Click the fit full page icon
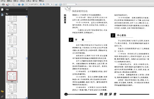Image resolution: width=154 pixels, height=99 pixels. (x=60, y=4)
